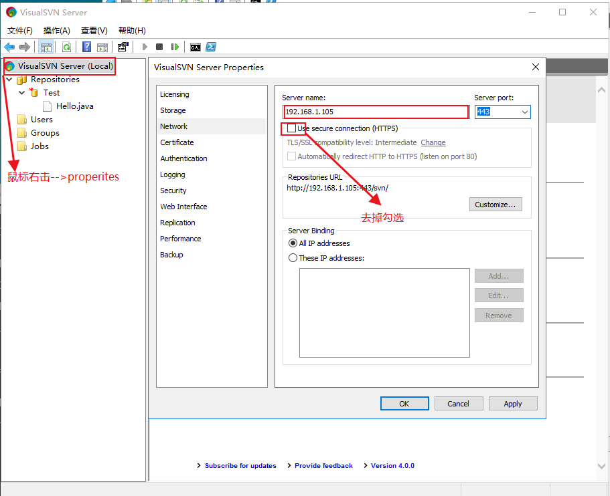Enable automatic redirect from HTTP to HTTPS
The image size is (610, 496).
click(292, 156)
